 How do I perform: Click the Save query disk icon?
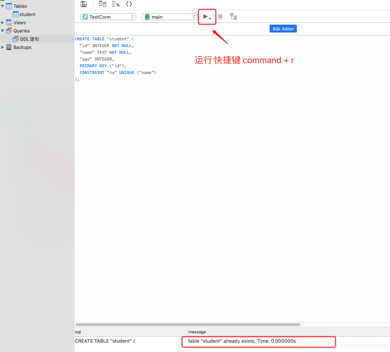84,4
